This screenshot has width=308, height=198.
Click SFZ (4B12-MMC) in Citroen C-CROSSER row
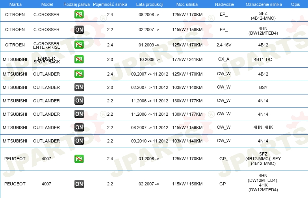(263, 16)
